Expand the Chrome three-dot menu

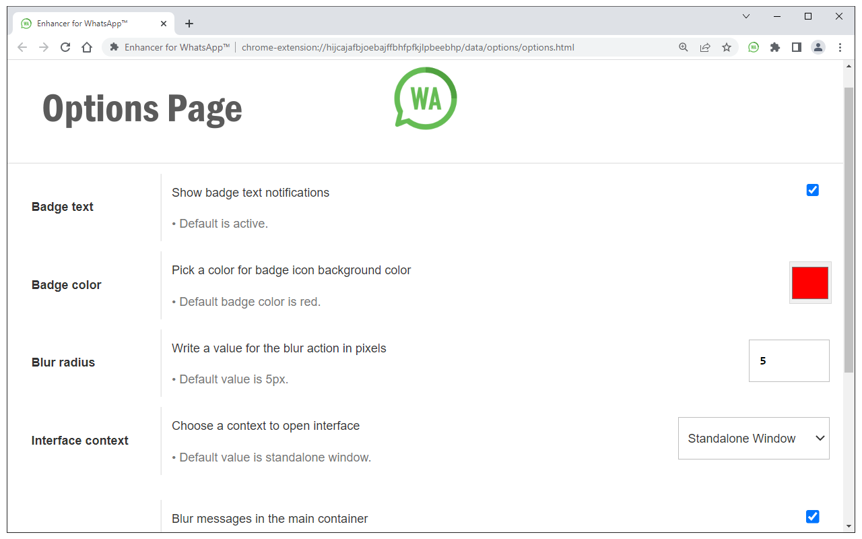[840, 47]
